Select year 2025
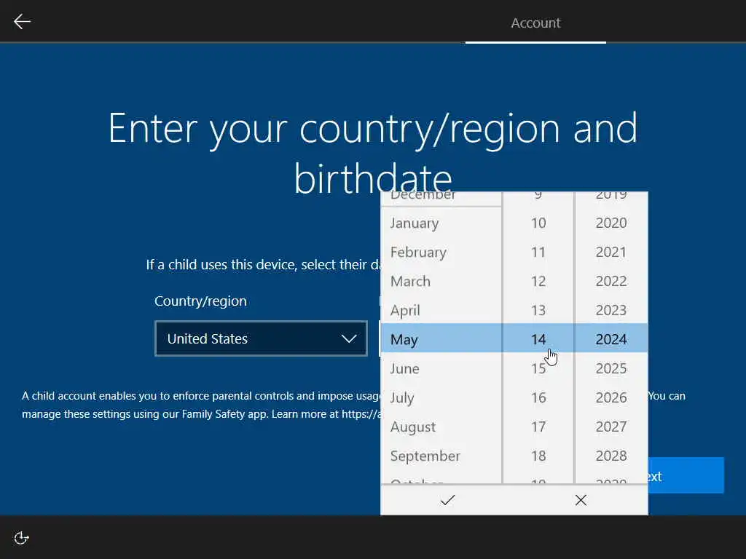Viewport: 746px width, 559px height. [x=611, y=368]
